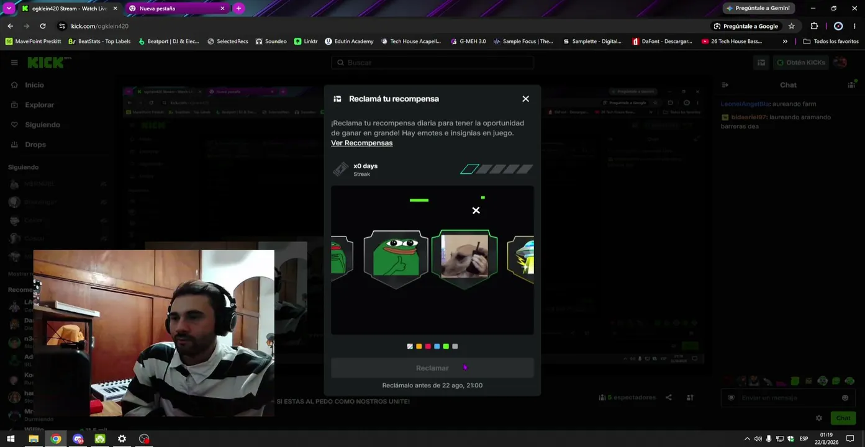Open the tab search dropdown arrow
The width and height of the screenshot is (865, 447).
coord(9,8)
